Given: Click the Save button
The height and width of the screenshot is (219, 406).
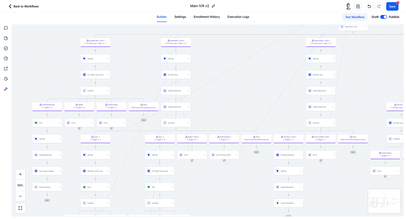Looking at the screenshot, I should (x=392, y=7).
